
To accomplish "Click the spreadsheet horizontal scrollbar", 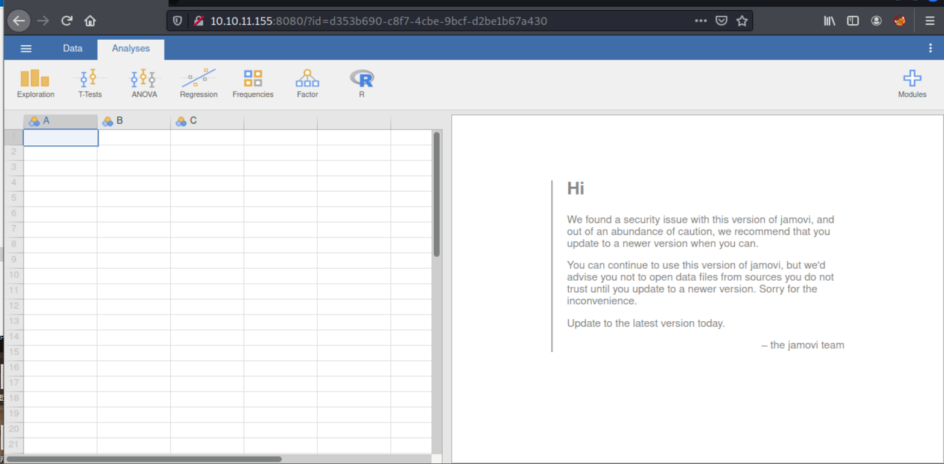I will (x=144, y=459).
